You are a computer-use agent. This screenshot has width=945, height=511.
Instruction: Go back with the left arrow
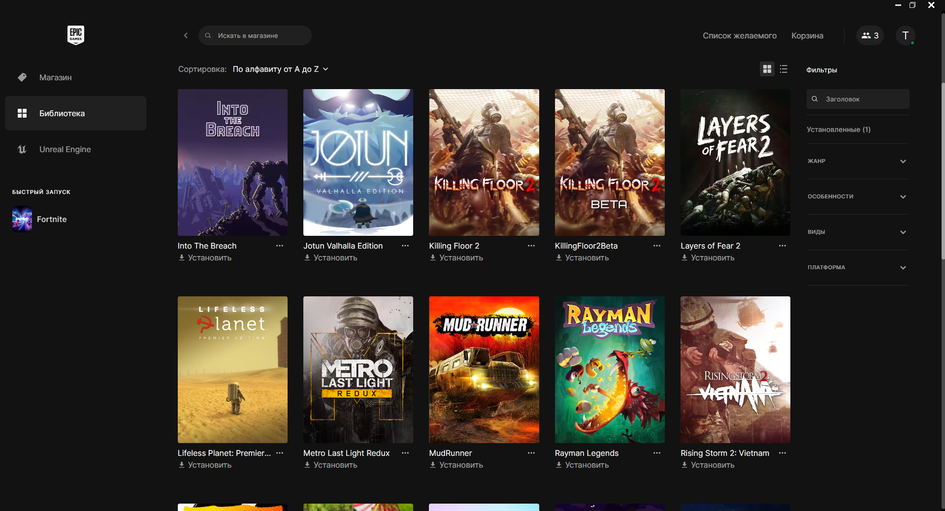186,35
